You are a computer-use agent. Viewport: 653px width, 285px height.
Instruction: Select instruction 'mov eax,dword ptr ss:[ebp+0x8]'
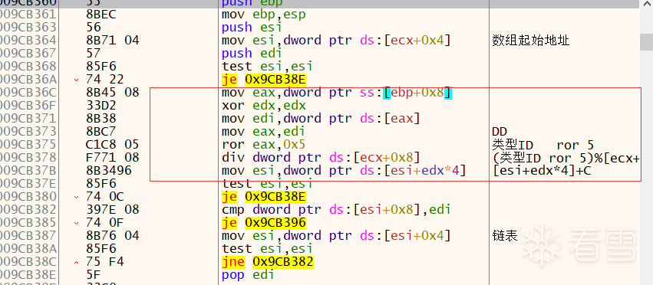pyautogui.click(x=336, y=93)
